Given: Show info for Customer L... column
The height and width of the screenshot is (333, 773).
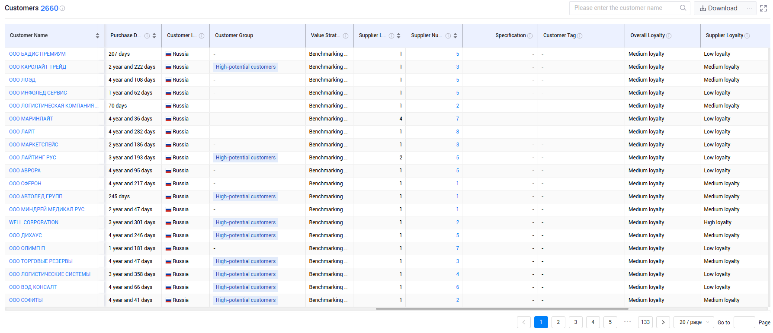Looking at the screenshot, I should click(202, 36).
